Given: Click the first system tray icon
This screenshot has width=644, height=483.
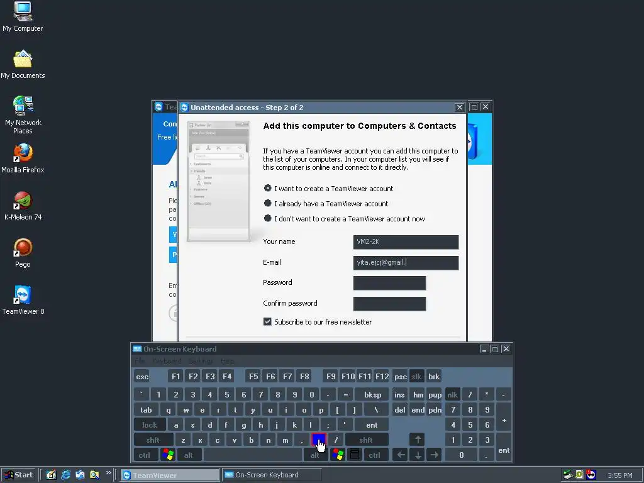Looking at the screenshot, I should pos(568,475).
